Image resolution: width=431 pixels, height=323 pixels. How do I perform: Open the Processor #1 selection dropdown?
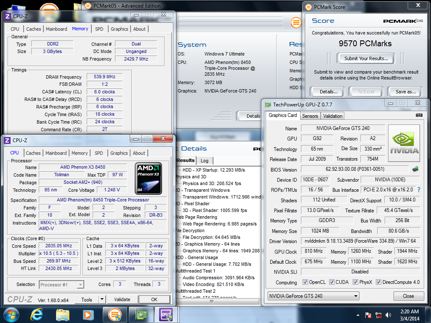pyautogui.click(x=80, y=285)
